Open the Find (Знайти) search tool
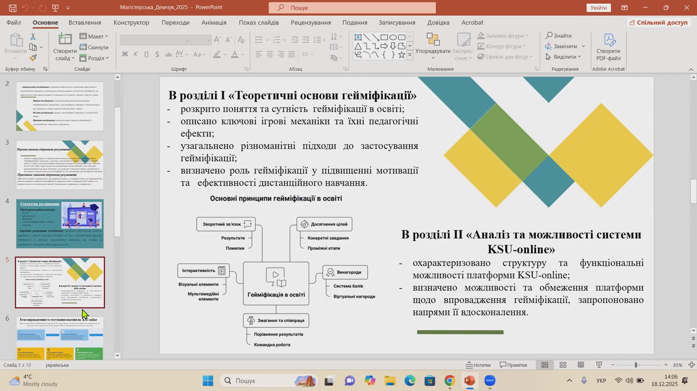This screenshot has width=697, height=391. tap(559, 36)
